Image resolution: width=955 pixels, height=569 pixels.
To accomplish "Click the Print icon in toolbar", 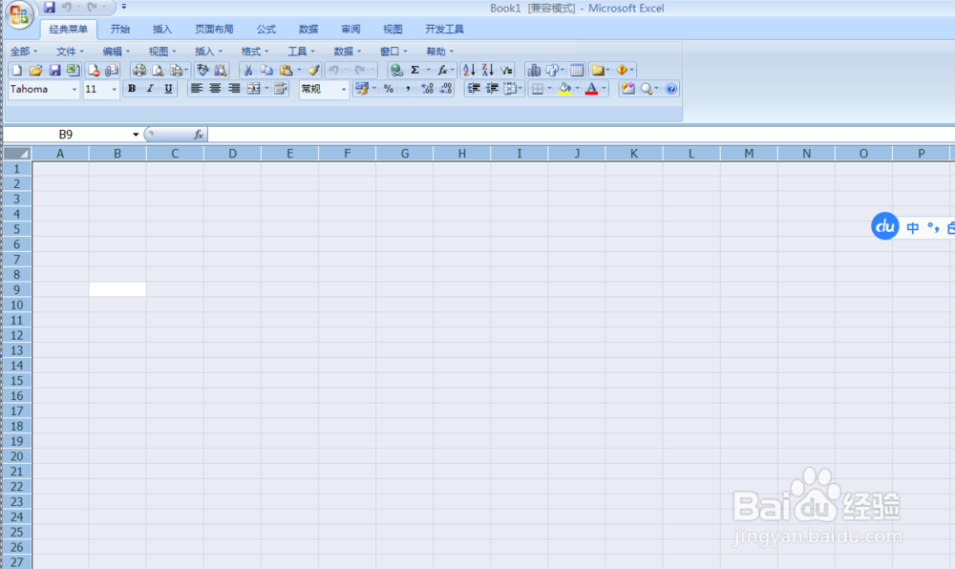I will click(138, 71).
